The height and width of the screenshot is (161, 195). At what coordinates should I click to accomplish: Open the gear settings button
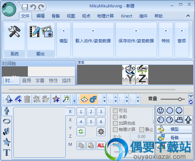(101, 132)
